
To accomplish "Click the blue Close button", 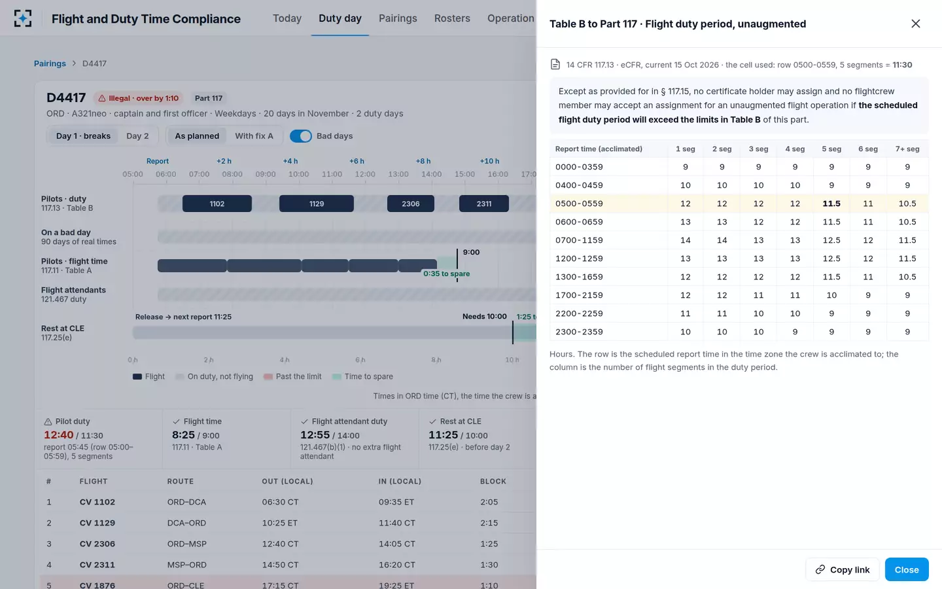I will [907, 569].
